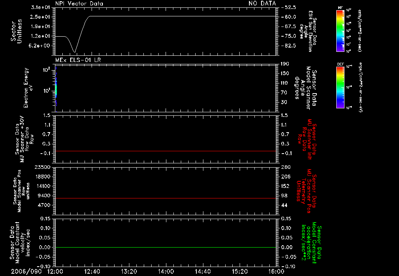Click the 15:20 time axis label

click(240, 271)
